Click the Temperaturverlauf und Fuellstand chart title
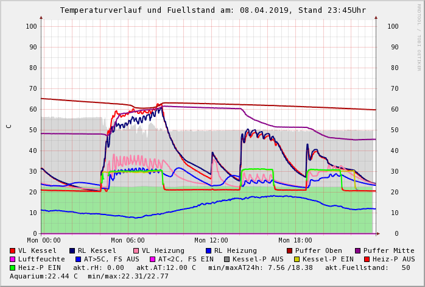Image resolution: width=425 pixels, height=287 pixels. (212, 10)
